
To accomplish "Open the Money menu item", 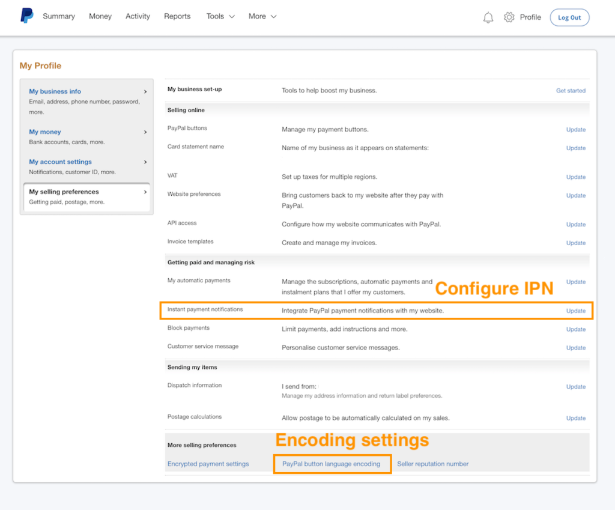I will tap(100, 16).
